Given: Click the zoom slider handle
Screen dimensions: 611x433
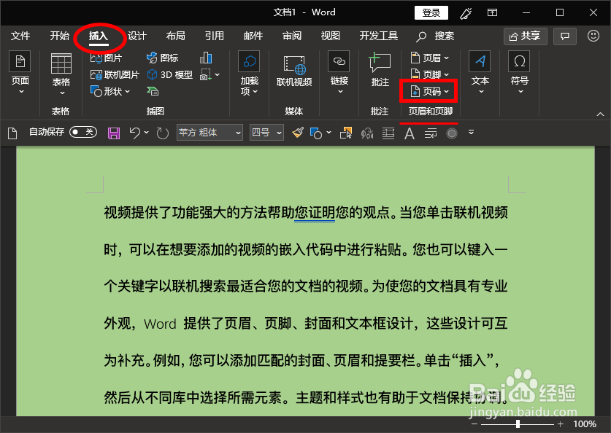Looking at the screenshot, I should click(x=518, y=424).
